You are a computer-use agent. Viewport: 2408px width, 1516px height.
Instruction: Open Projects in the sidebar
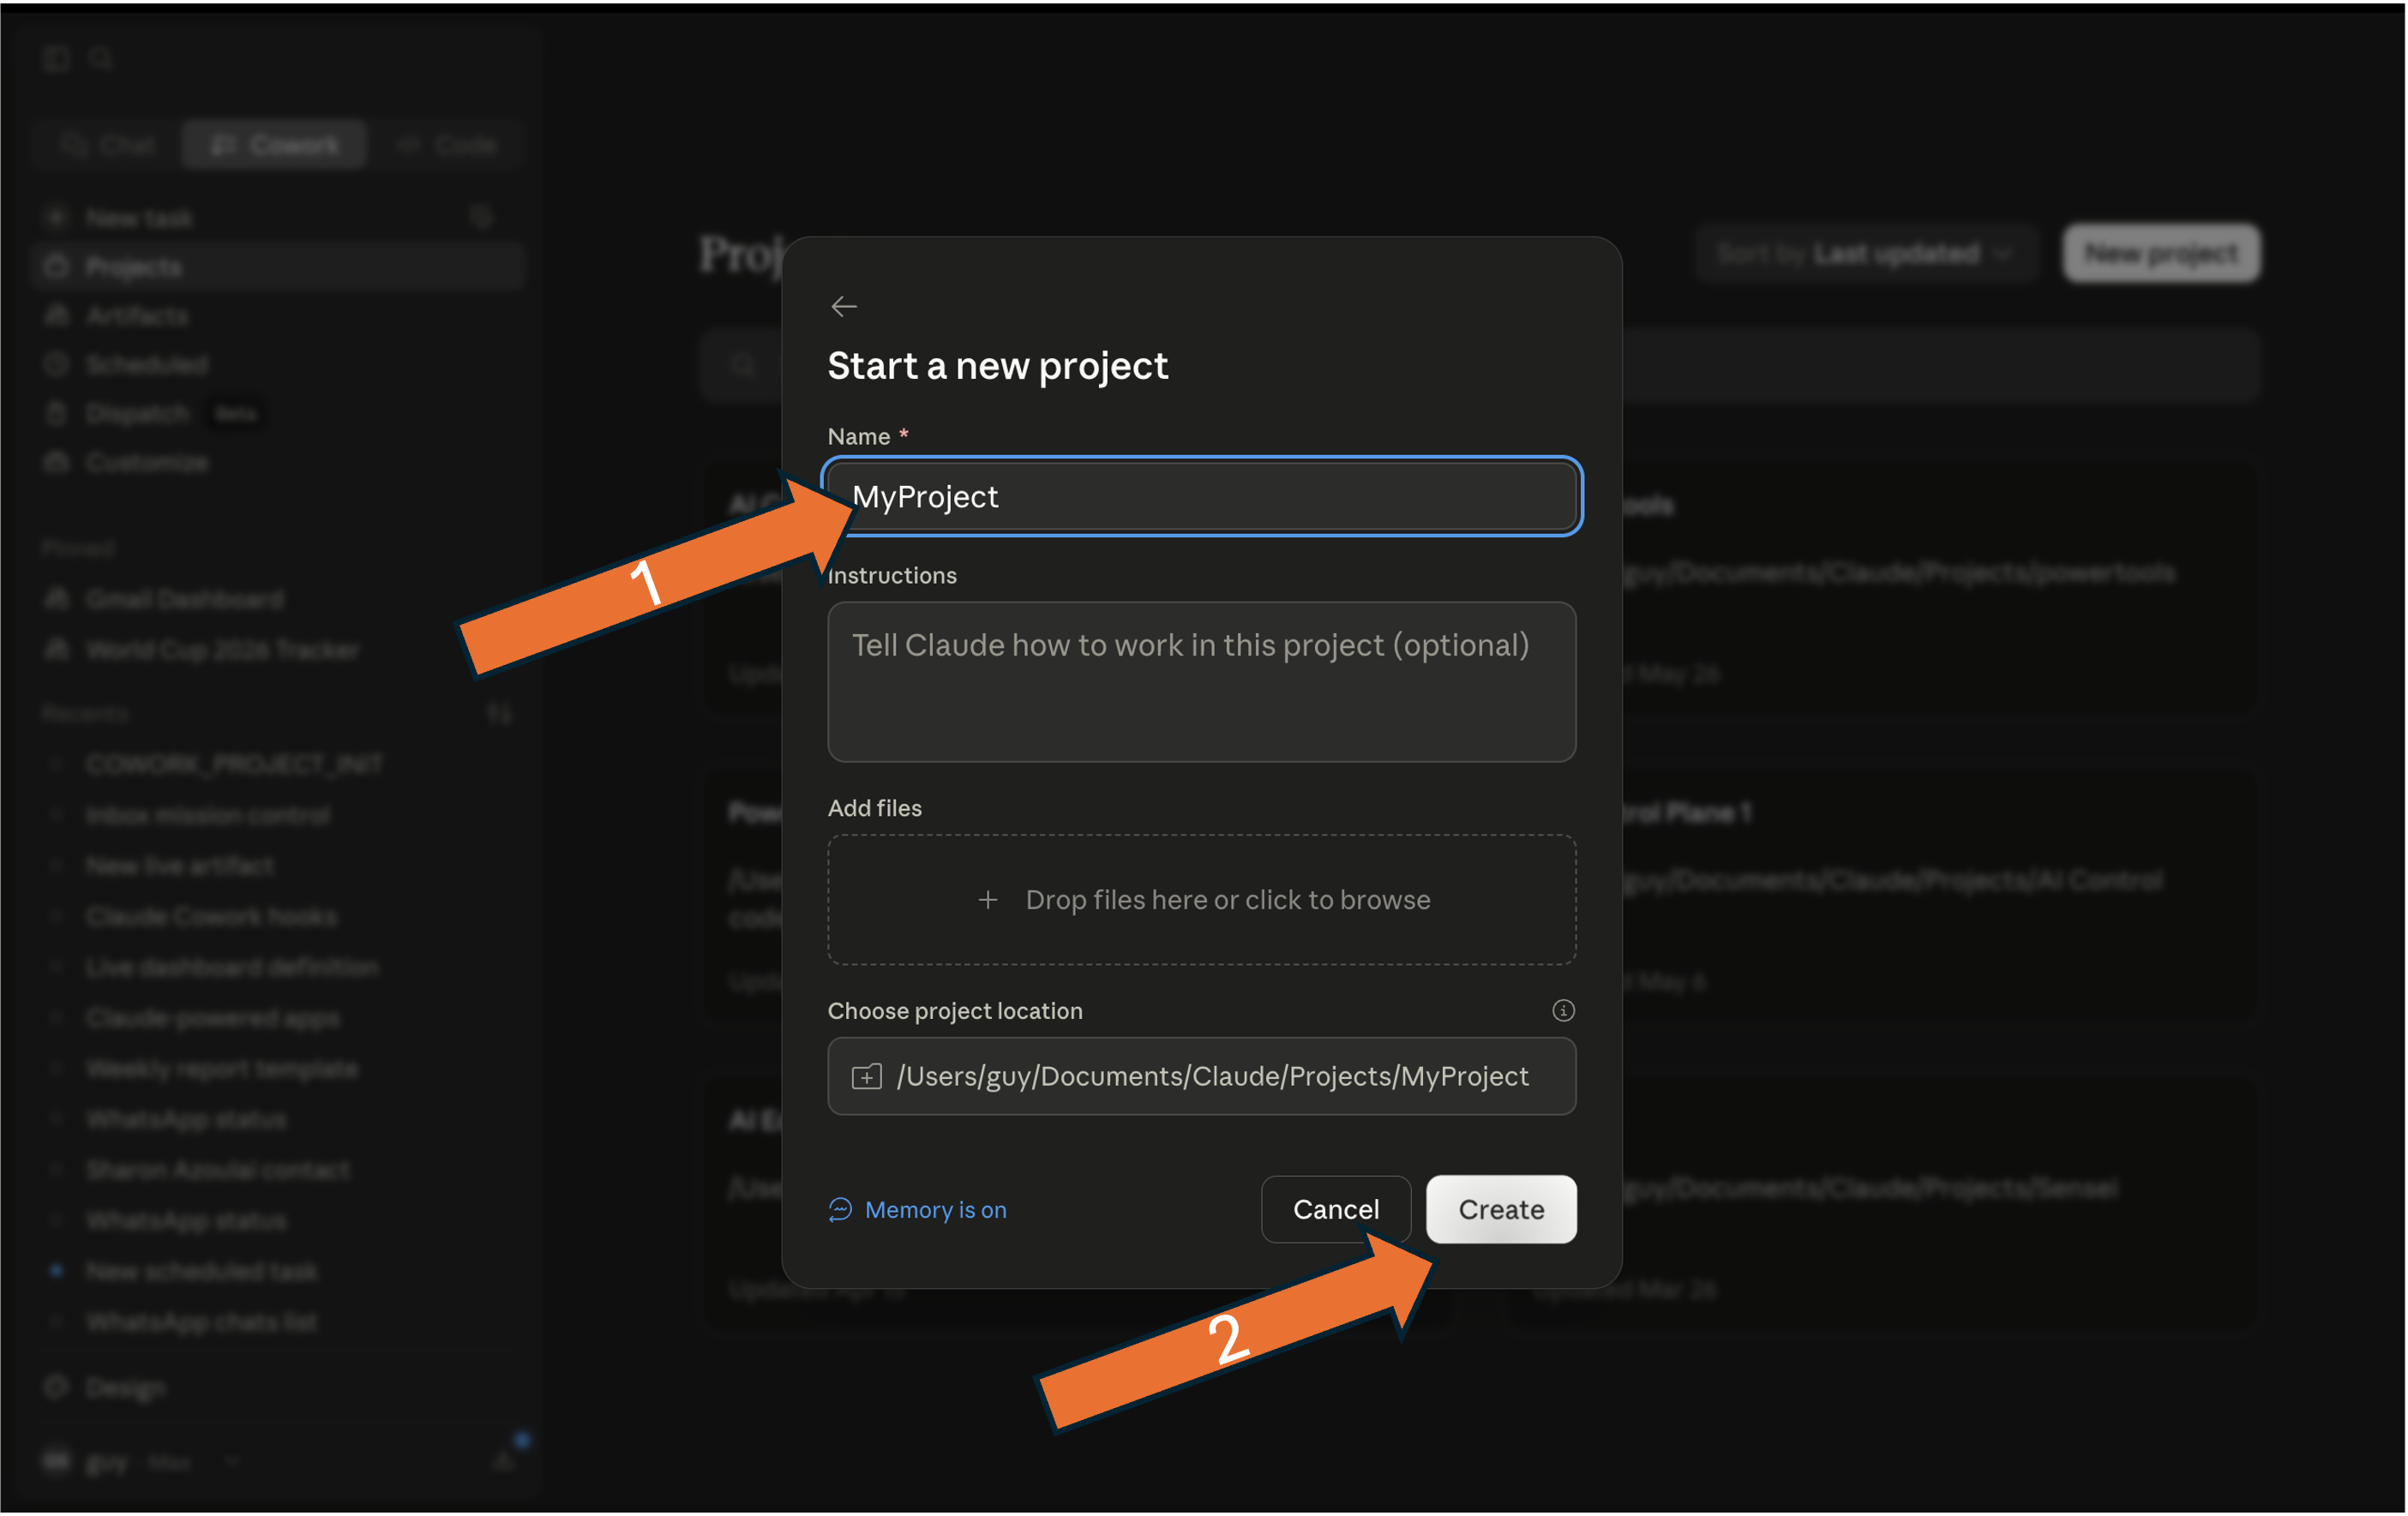click(278, 267)
